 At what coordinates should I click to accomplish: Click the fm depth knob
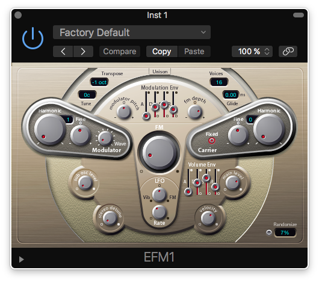click(x=195, y=112)
